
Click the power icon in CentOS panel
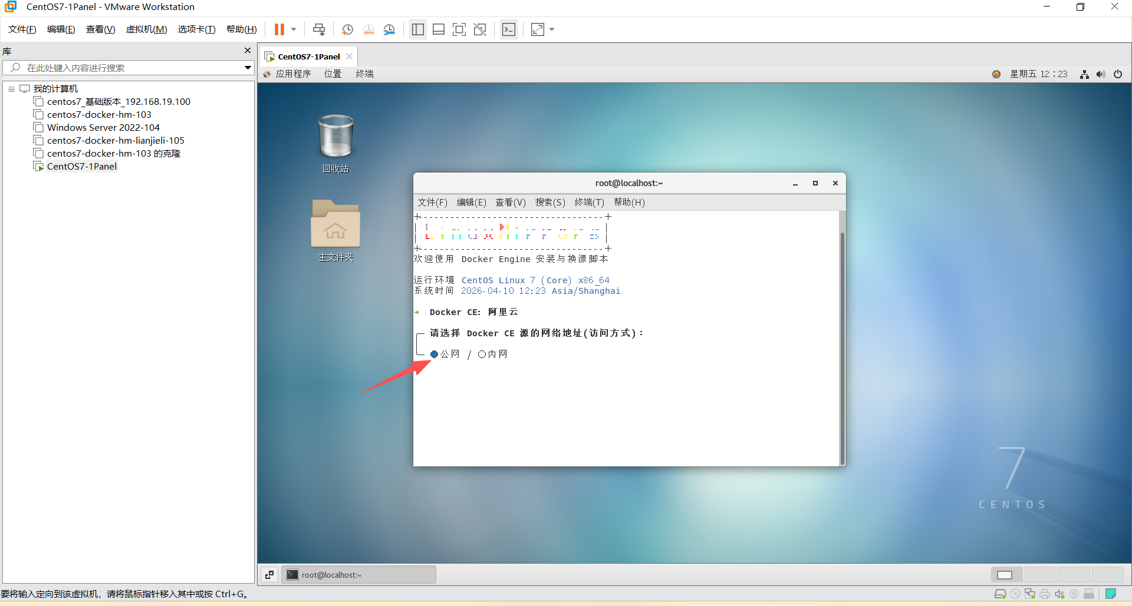point(1118,74)
